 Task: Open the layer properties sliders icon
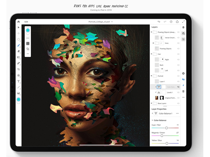click(x=183, y=39)
